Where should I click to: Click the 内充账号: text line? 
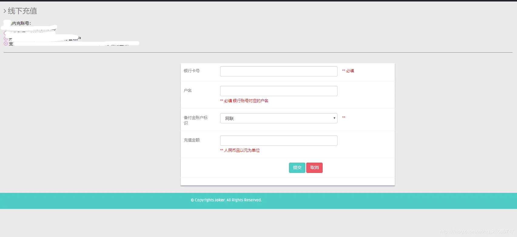(x=21, y=23)
